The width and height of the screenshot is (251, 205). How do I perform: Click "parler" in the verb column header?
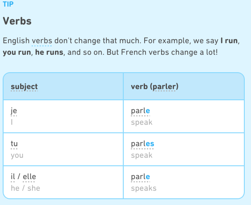pos(164,87)
